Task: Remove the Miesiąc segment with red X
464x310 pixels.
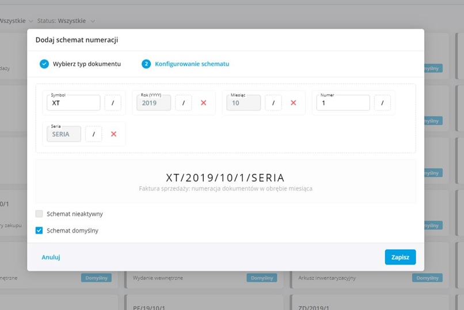Action: click(x=293, y=103)
